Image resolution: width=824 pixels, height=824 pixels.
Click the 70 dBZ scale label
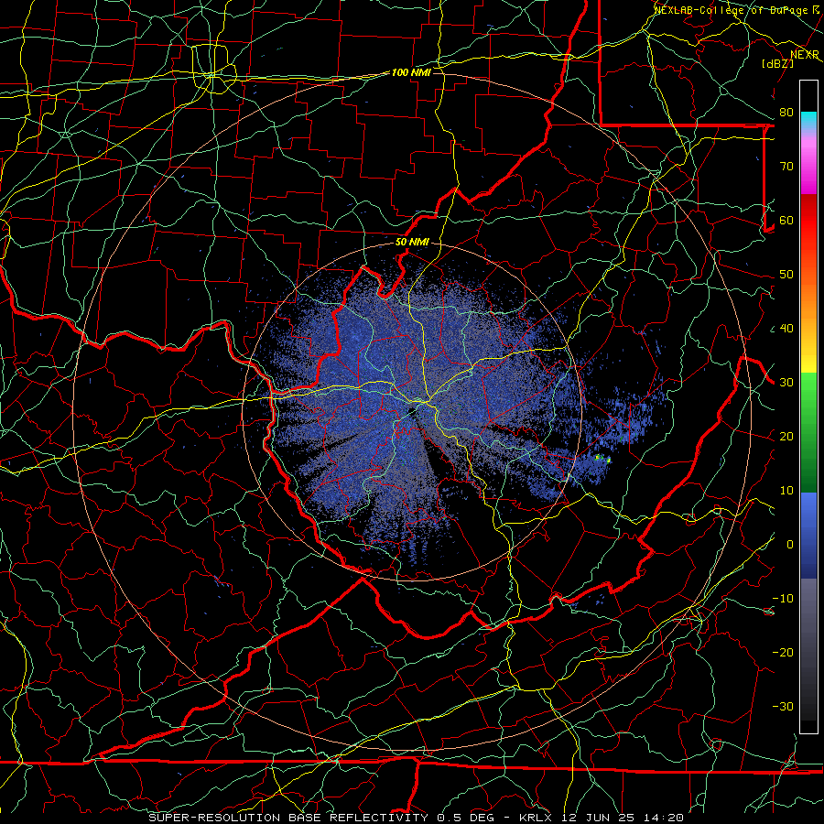pyautogui.click(x=786, y=167)
